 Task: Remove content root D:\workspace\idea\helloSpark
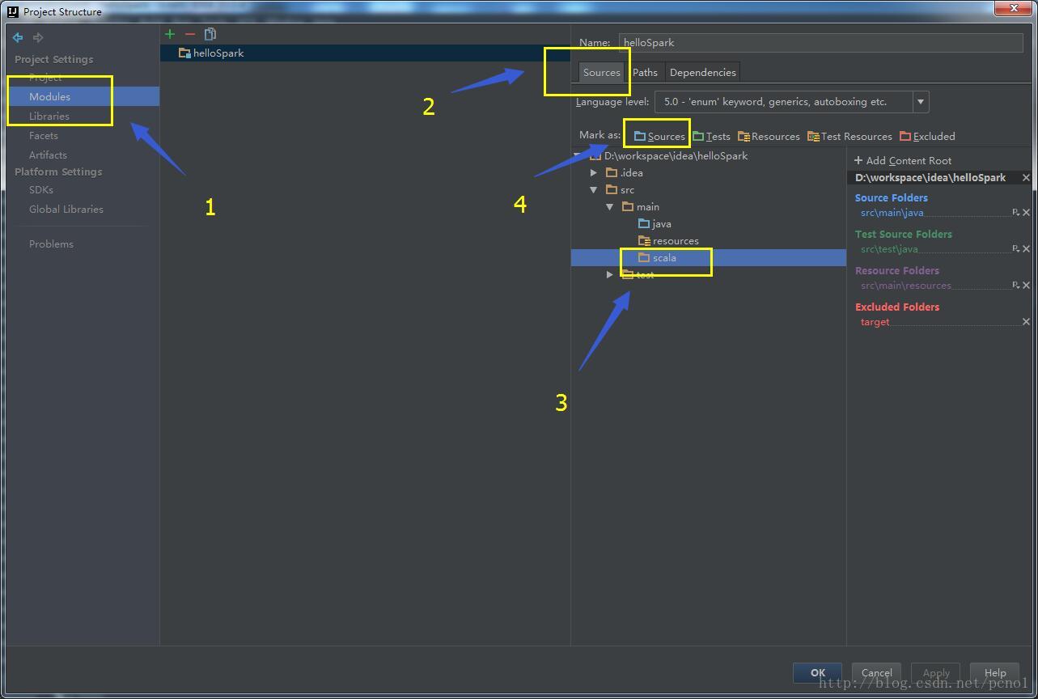pyautogui.click(x=1026, y=177)
